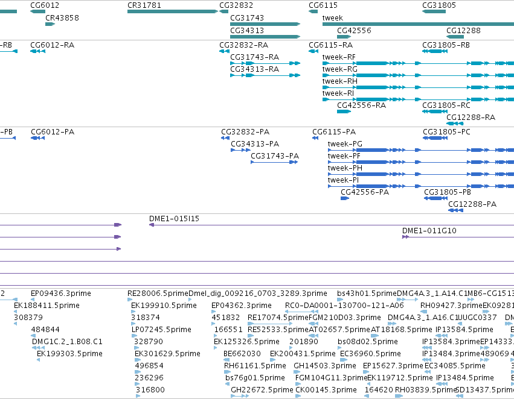This screenshot has height=399, width=514.
Task: Click the CG34313 gene label
Action: 247,31
